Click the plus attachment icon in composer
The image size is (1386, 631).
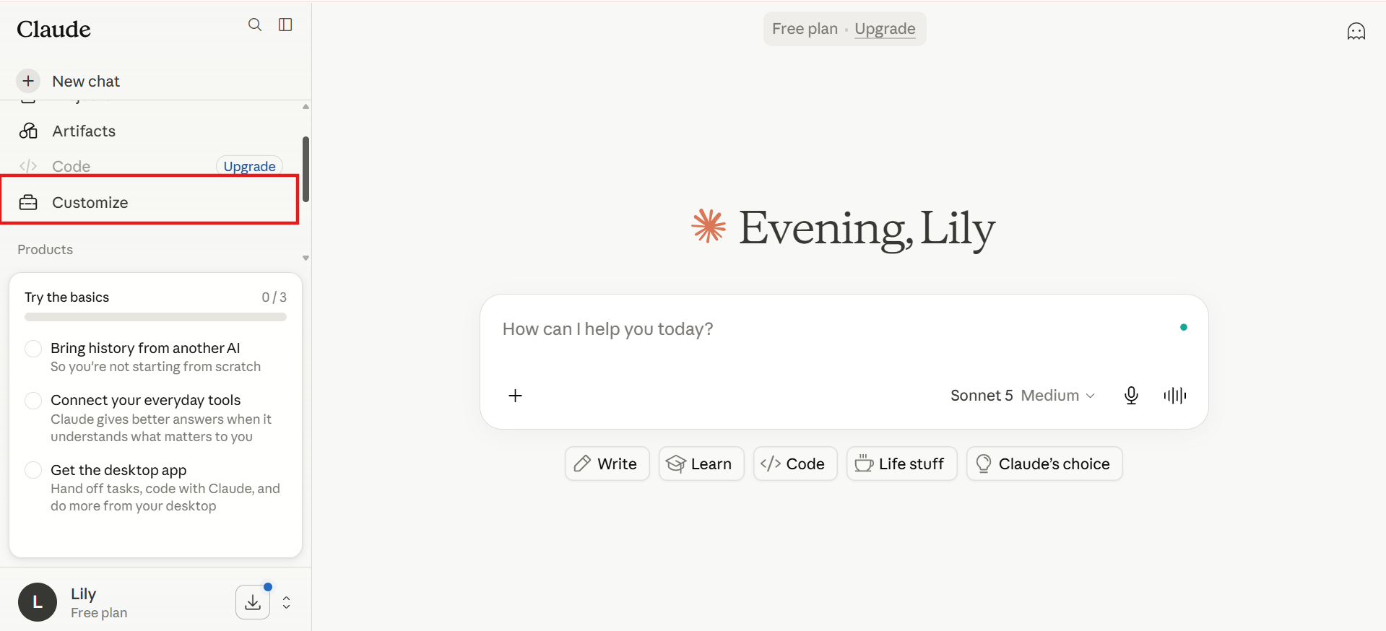coord(515,396)
